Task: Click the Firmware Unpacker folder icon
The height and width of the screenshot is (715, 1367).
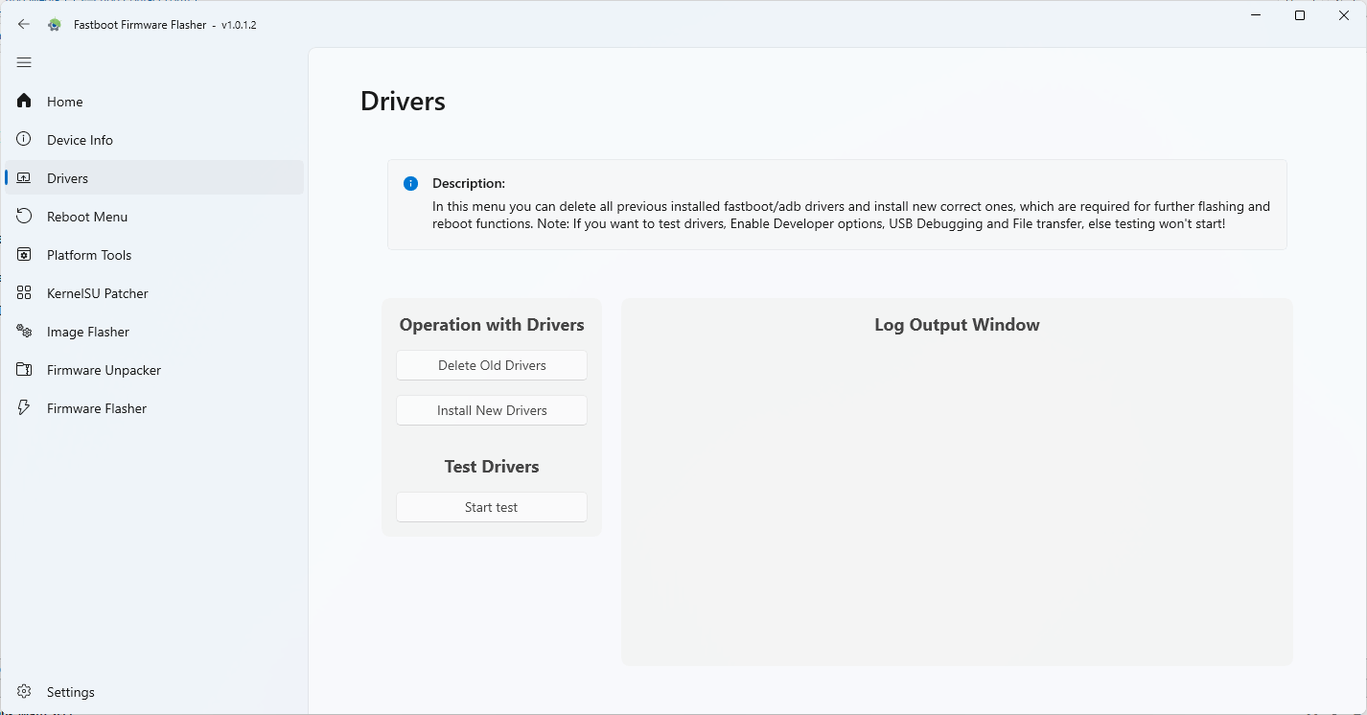Action: (x=23, y=369)
